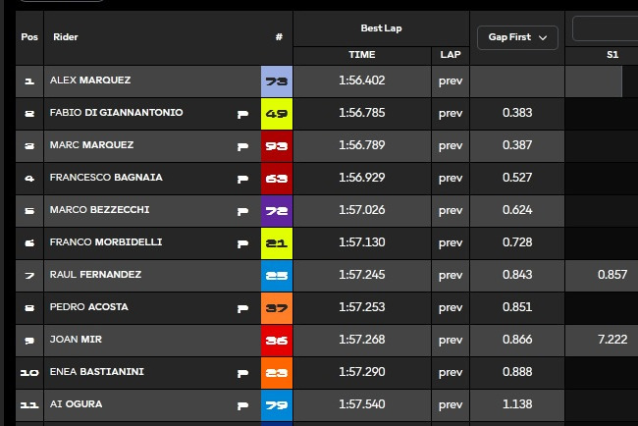Click pit icon next to Marc Marquez
Screen dimensions: 638x426
242,146
